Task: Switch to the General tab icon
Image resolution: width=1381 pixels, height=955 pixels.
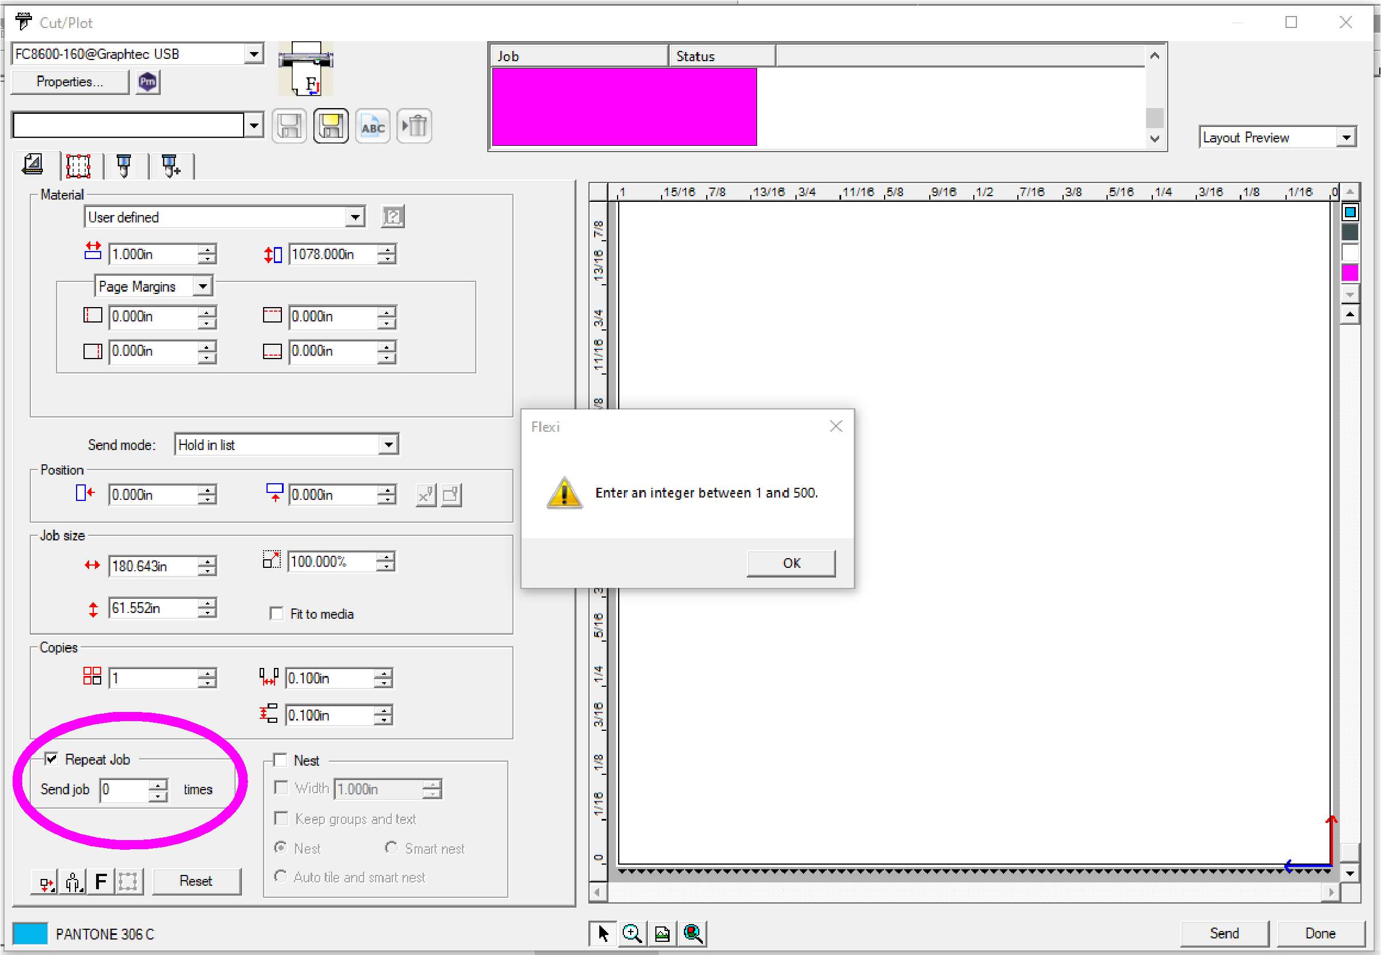Action: pyautogui.click(x=33, y=165)
